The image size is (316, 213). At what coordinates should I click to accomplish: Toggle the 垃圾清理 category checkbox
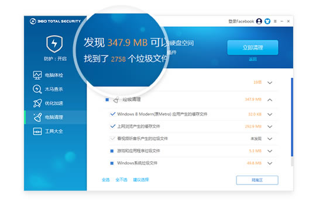coord(107,100)
